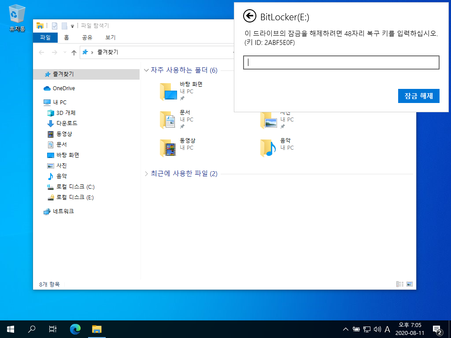451x338 pixels.
Task: Open the 휴지통 Recycle Bin desktop icon
Action: coord(17,18)
